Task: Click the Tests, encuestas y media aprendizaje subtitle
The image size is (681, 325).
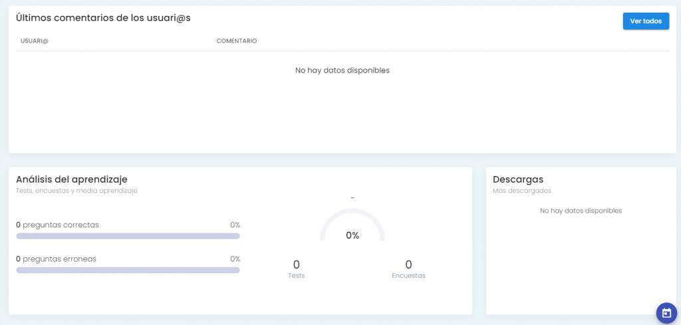Action: (77, 191)
